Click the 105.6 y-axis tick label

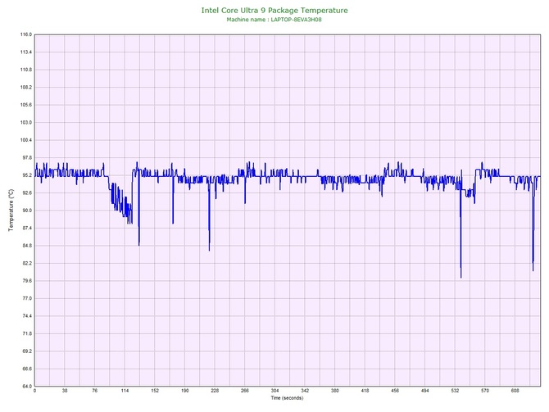click(x=26, y=105)
